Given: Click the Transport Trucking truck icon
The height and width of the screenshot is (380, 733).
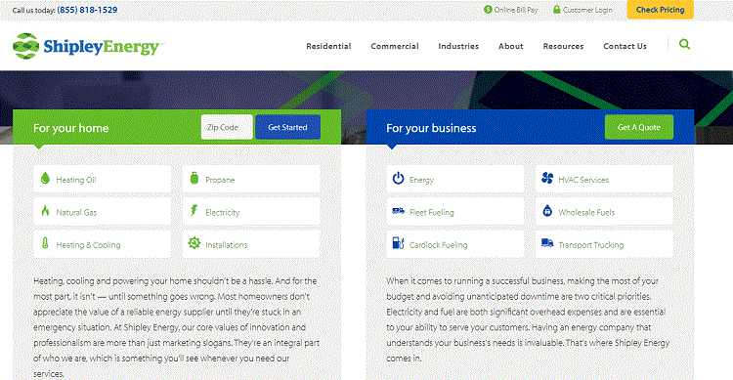Looking at the screenshot, I should pyautogui.click(x=547, y=243).
